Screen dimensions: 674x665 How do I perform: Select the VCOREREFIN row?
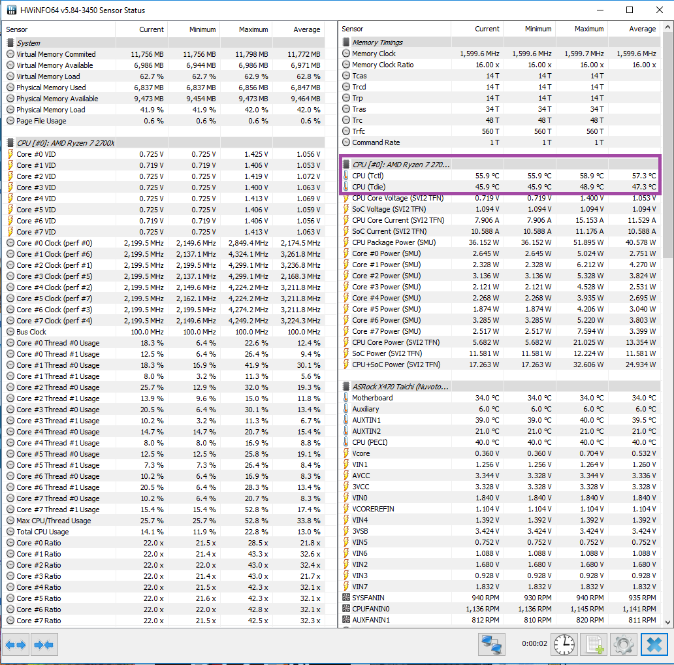[500, 508]
